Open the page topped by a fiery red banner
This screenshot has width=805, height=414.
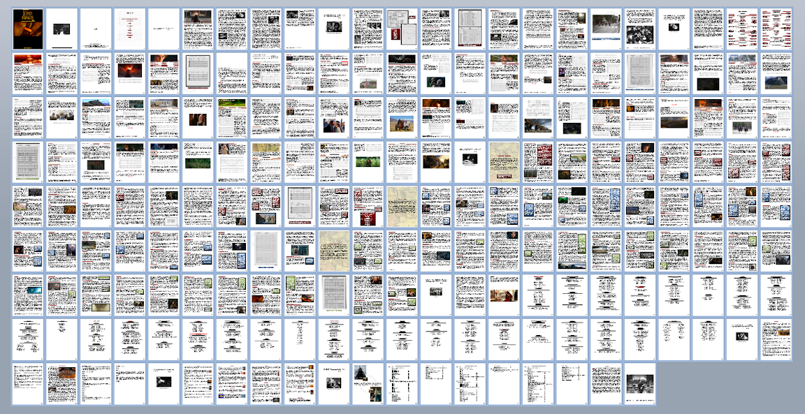(28, 73)
